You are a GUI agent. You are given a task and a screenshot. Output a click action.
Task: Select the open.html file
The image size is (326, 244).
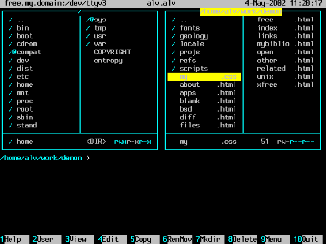pyautogui.click(x=285, y=52)
